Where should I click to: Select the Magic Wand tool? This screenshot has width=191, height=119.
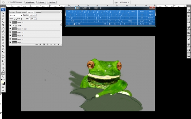click(x=3, y=22)
